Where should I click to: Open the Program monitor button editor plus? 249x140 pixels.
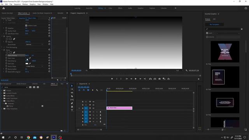[198, 79]
